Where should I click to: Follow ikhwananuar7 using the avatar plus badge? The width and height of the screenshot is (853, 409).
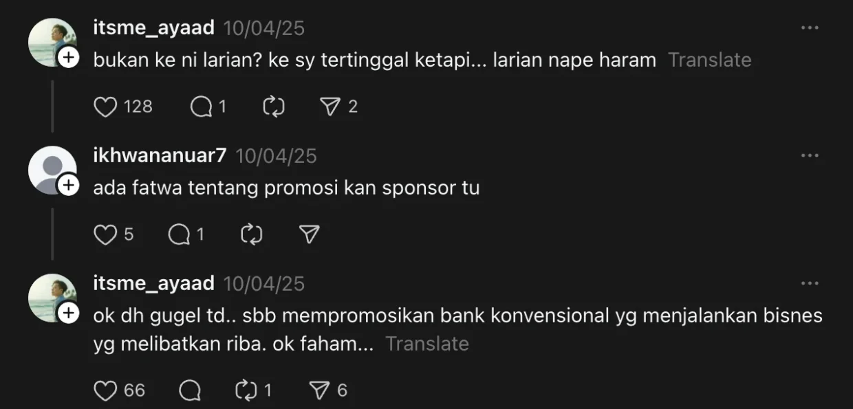[x=68, y=186]
